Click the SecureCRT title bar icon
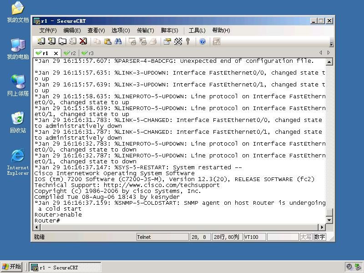Image resolution: width=364 pixels, height=273 pixels. pyautogui.click(x=37, y=21)
